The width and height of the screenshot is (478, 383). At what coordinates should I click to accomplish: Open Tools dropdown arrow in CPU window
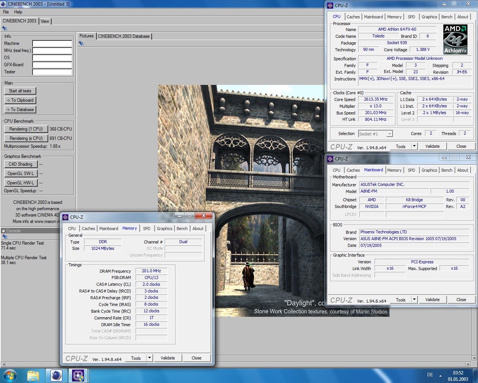414,146
